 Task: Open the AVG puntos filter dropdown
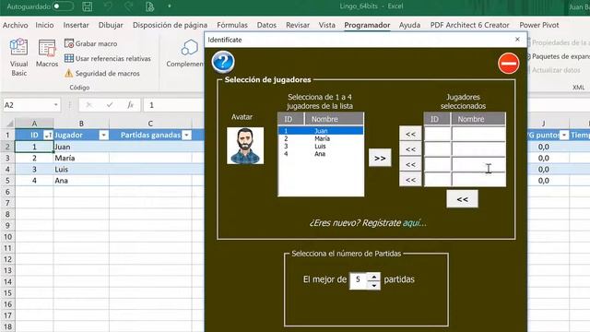click(x=563, y=136)
